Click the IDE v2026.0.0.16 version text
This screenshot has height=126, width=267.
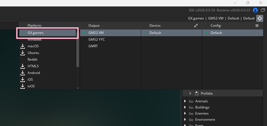click(202, 10)
